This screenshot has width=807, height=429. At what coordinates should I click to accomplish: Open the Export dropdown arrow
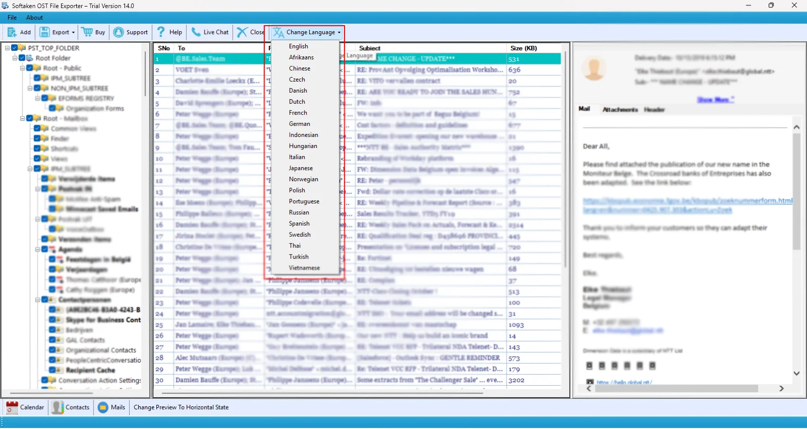tap(73, 33)
